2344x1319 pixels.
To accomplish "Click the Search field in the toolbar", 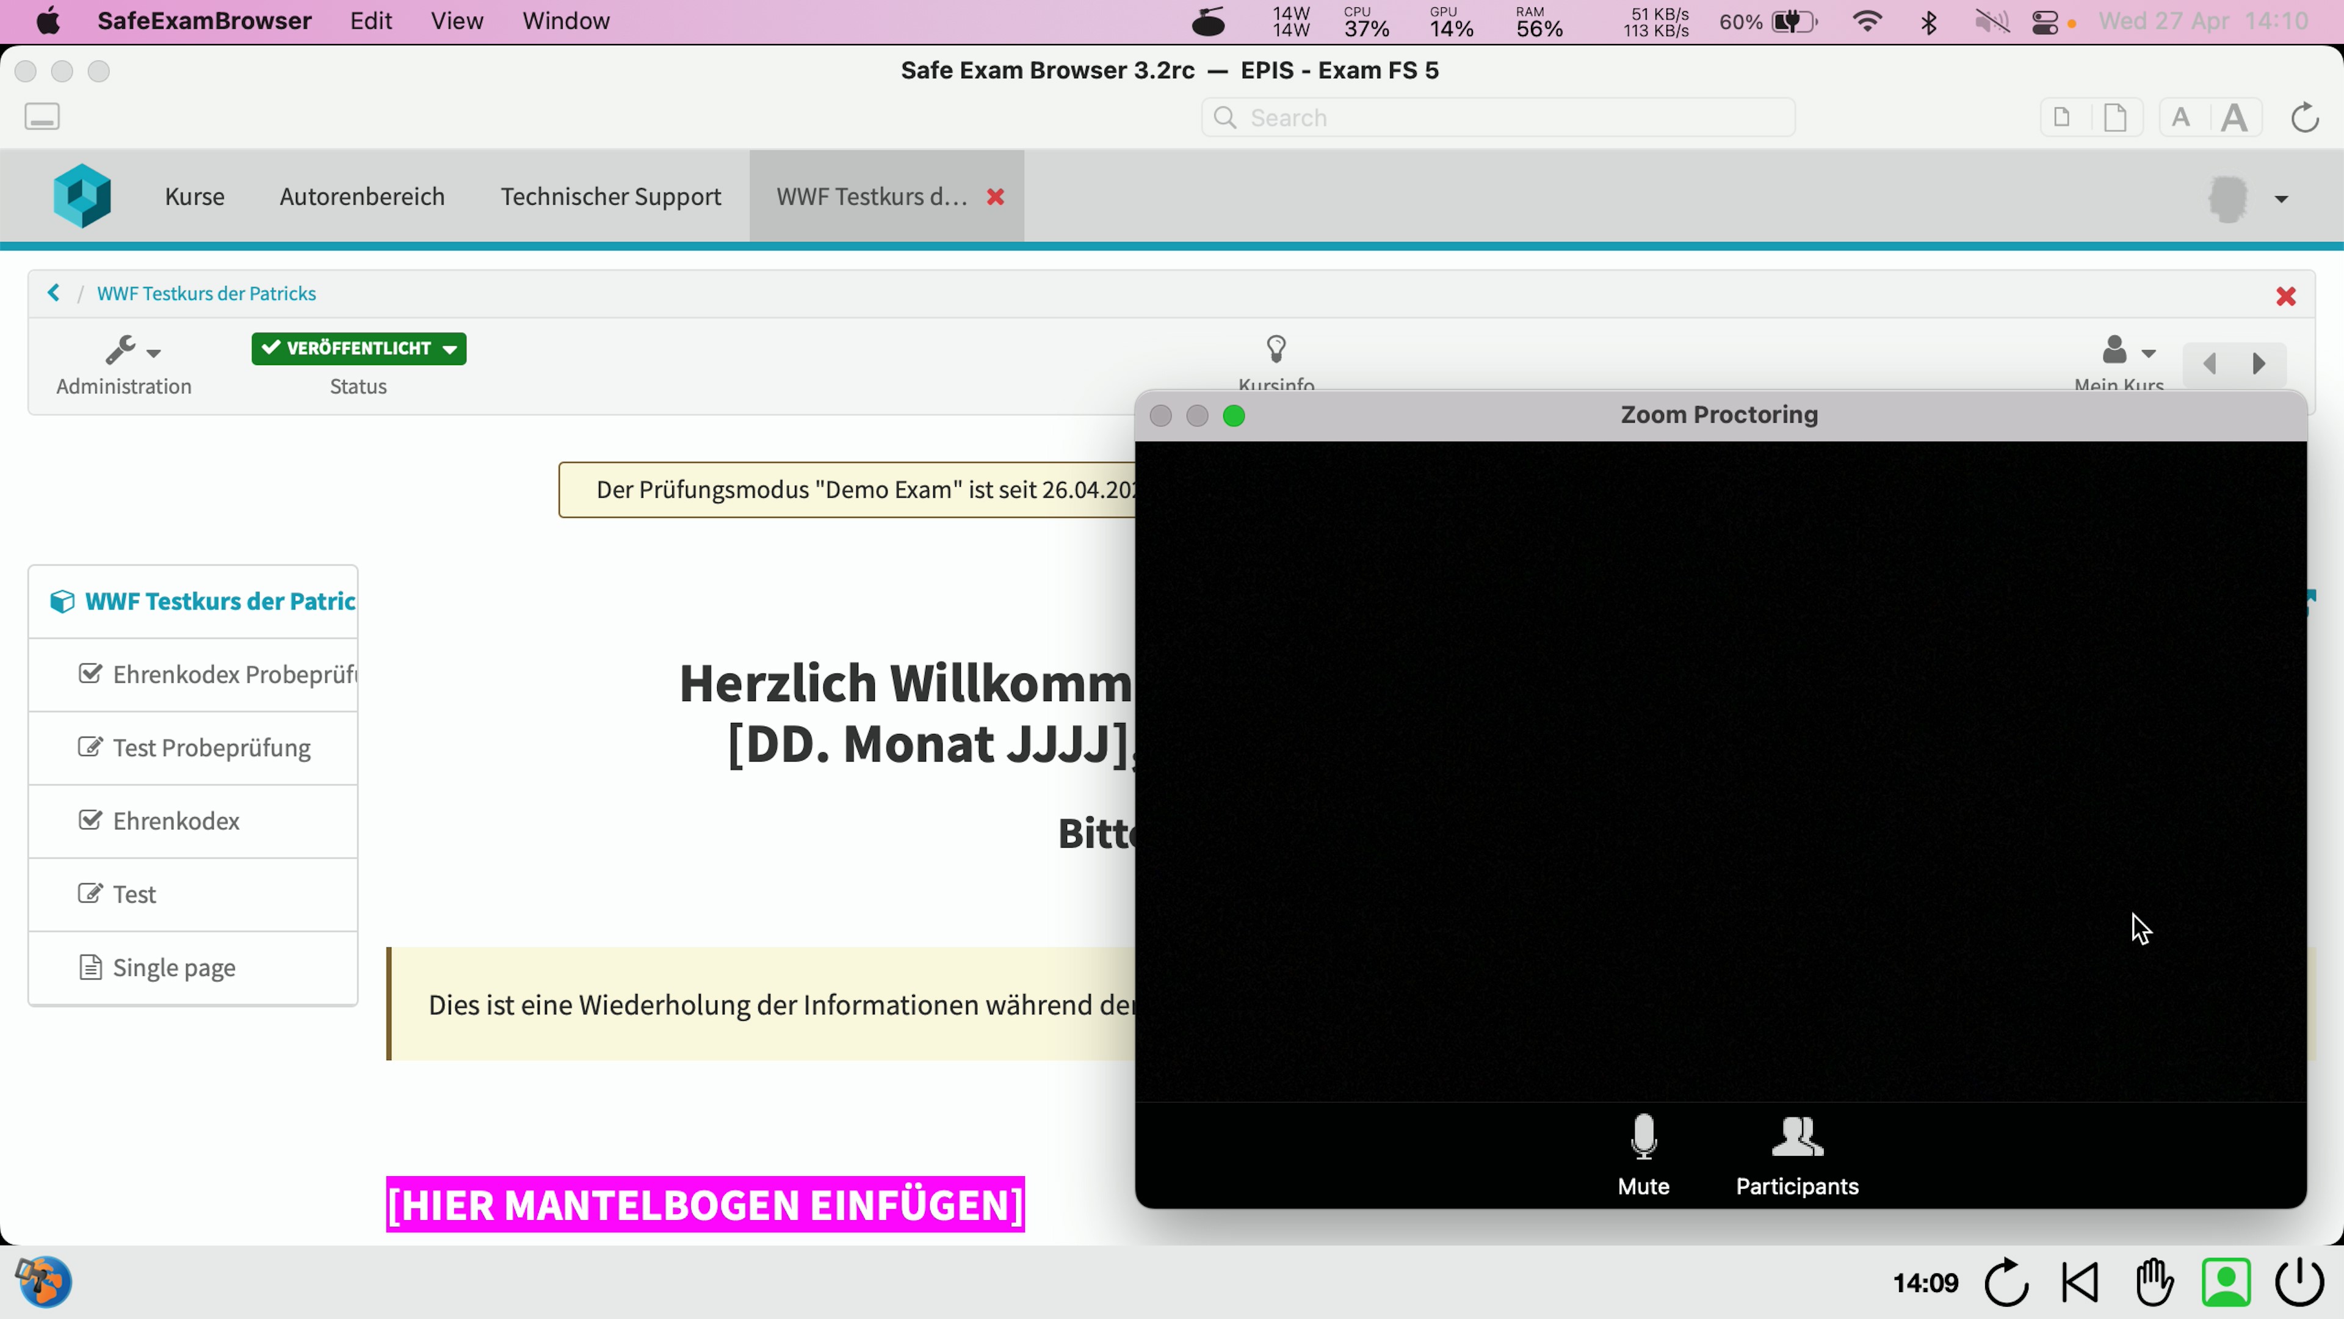I will pos(1498,117).
